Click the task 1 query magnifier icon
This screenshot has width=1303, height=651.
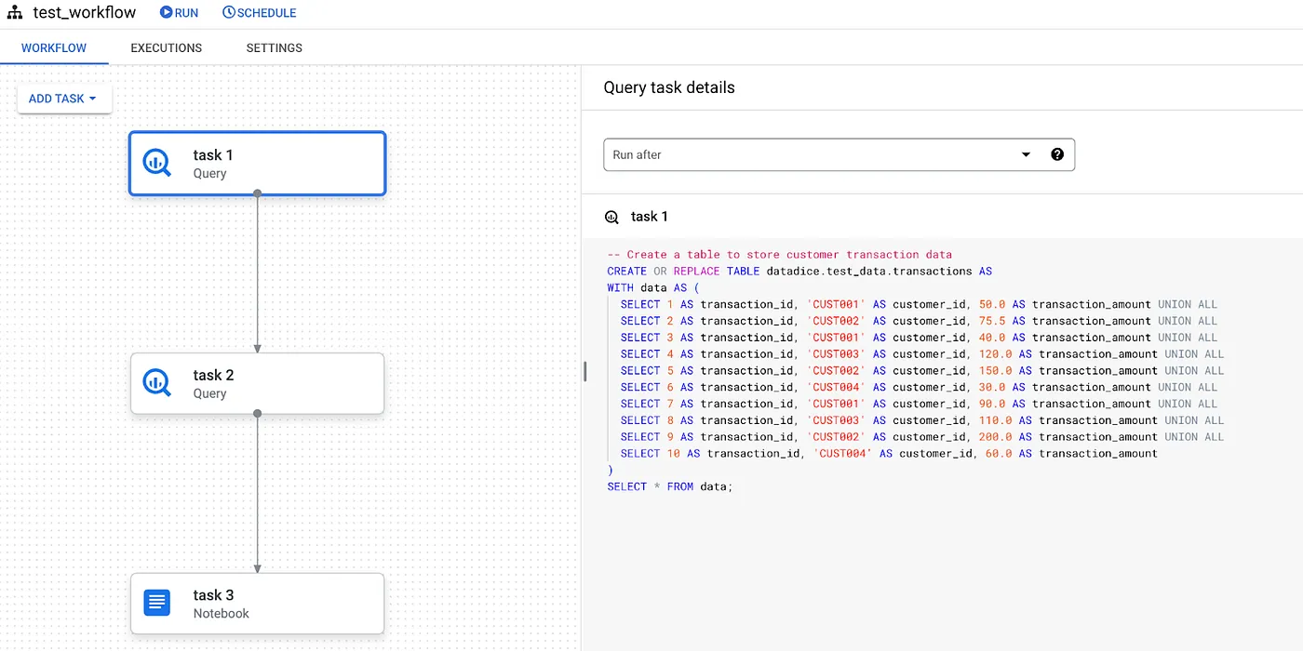point(156,163)
